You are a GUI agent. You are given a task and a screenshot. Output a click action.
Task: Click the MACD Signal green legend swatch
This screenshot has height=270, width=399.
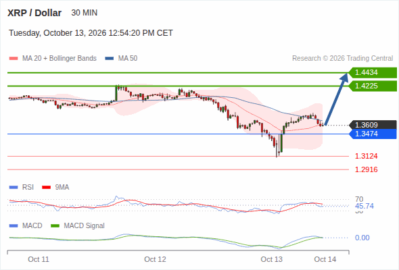coord(55,226)
